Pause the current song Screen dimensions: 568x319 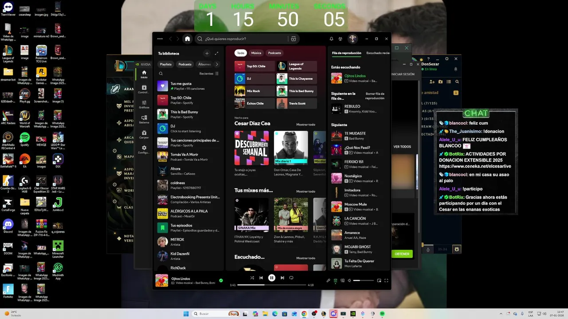pos(272,278)
